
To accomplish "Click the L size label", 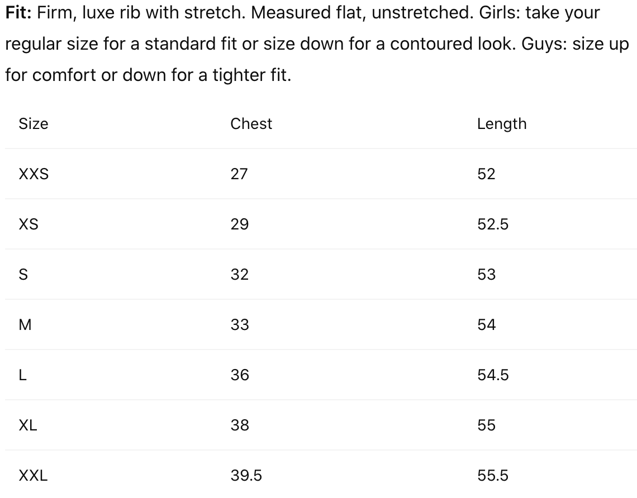I will coord(22,375).
